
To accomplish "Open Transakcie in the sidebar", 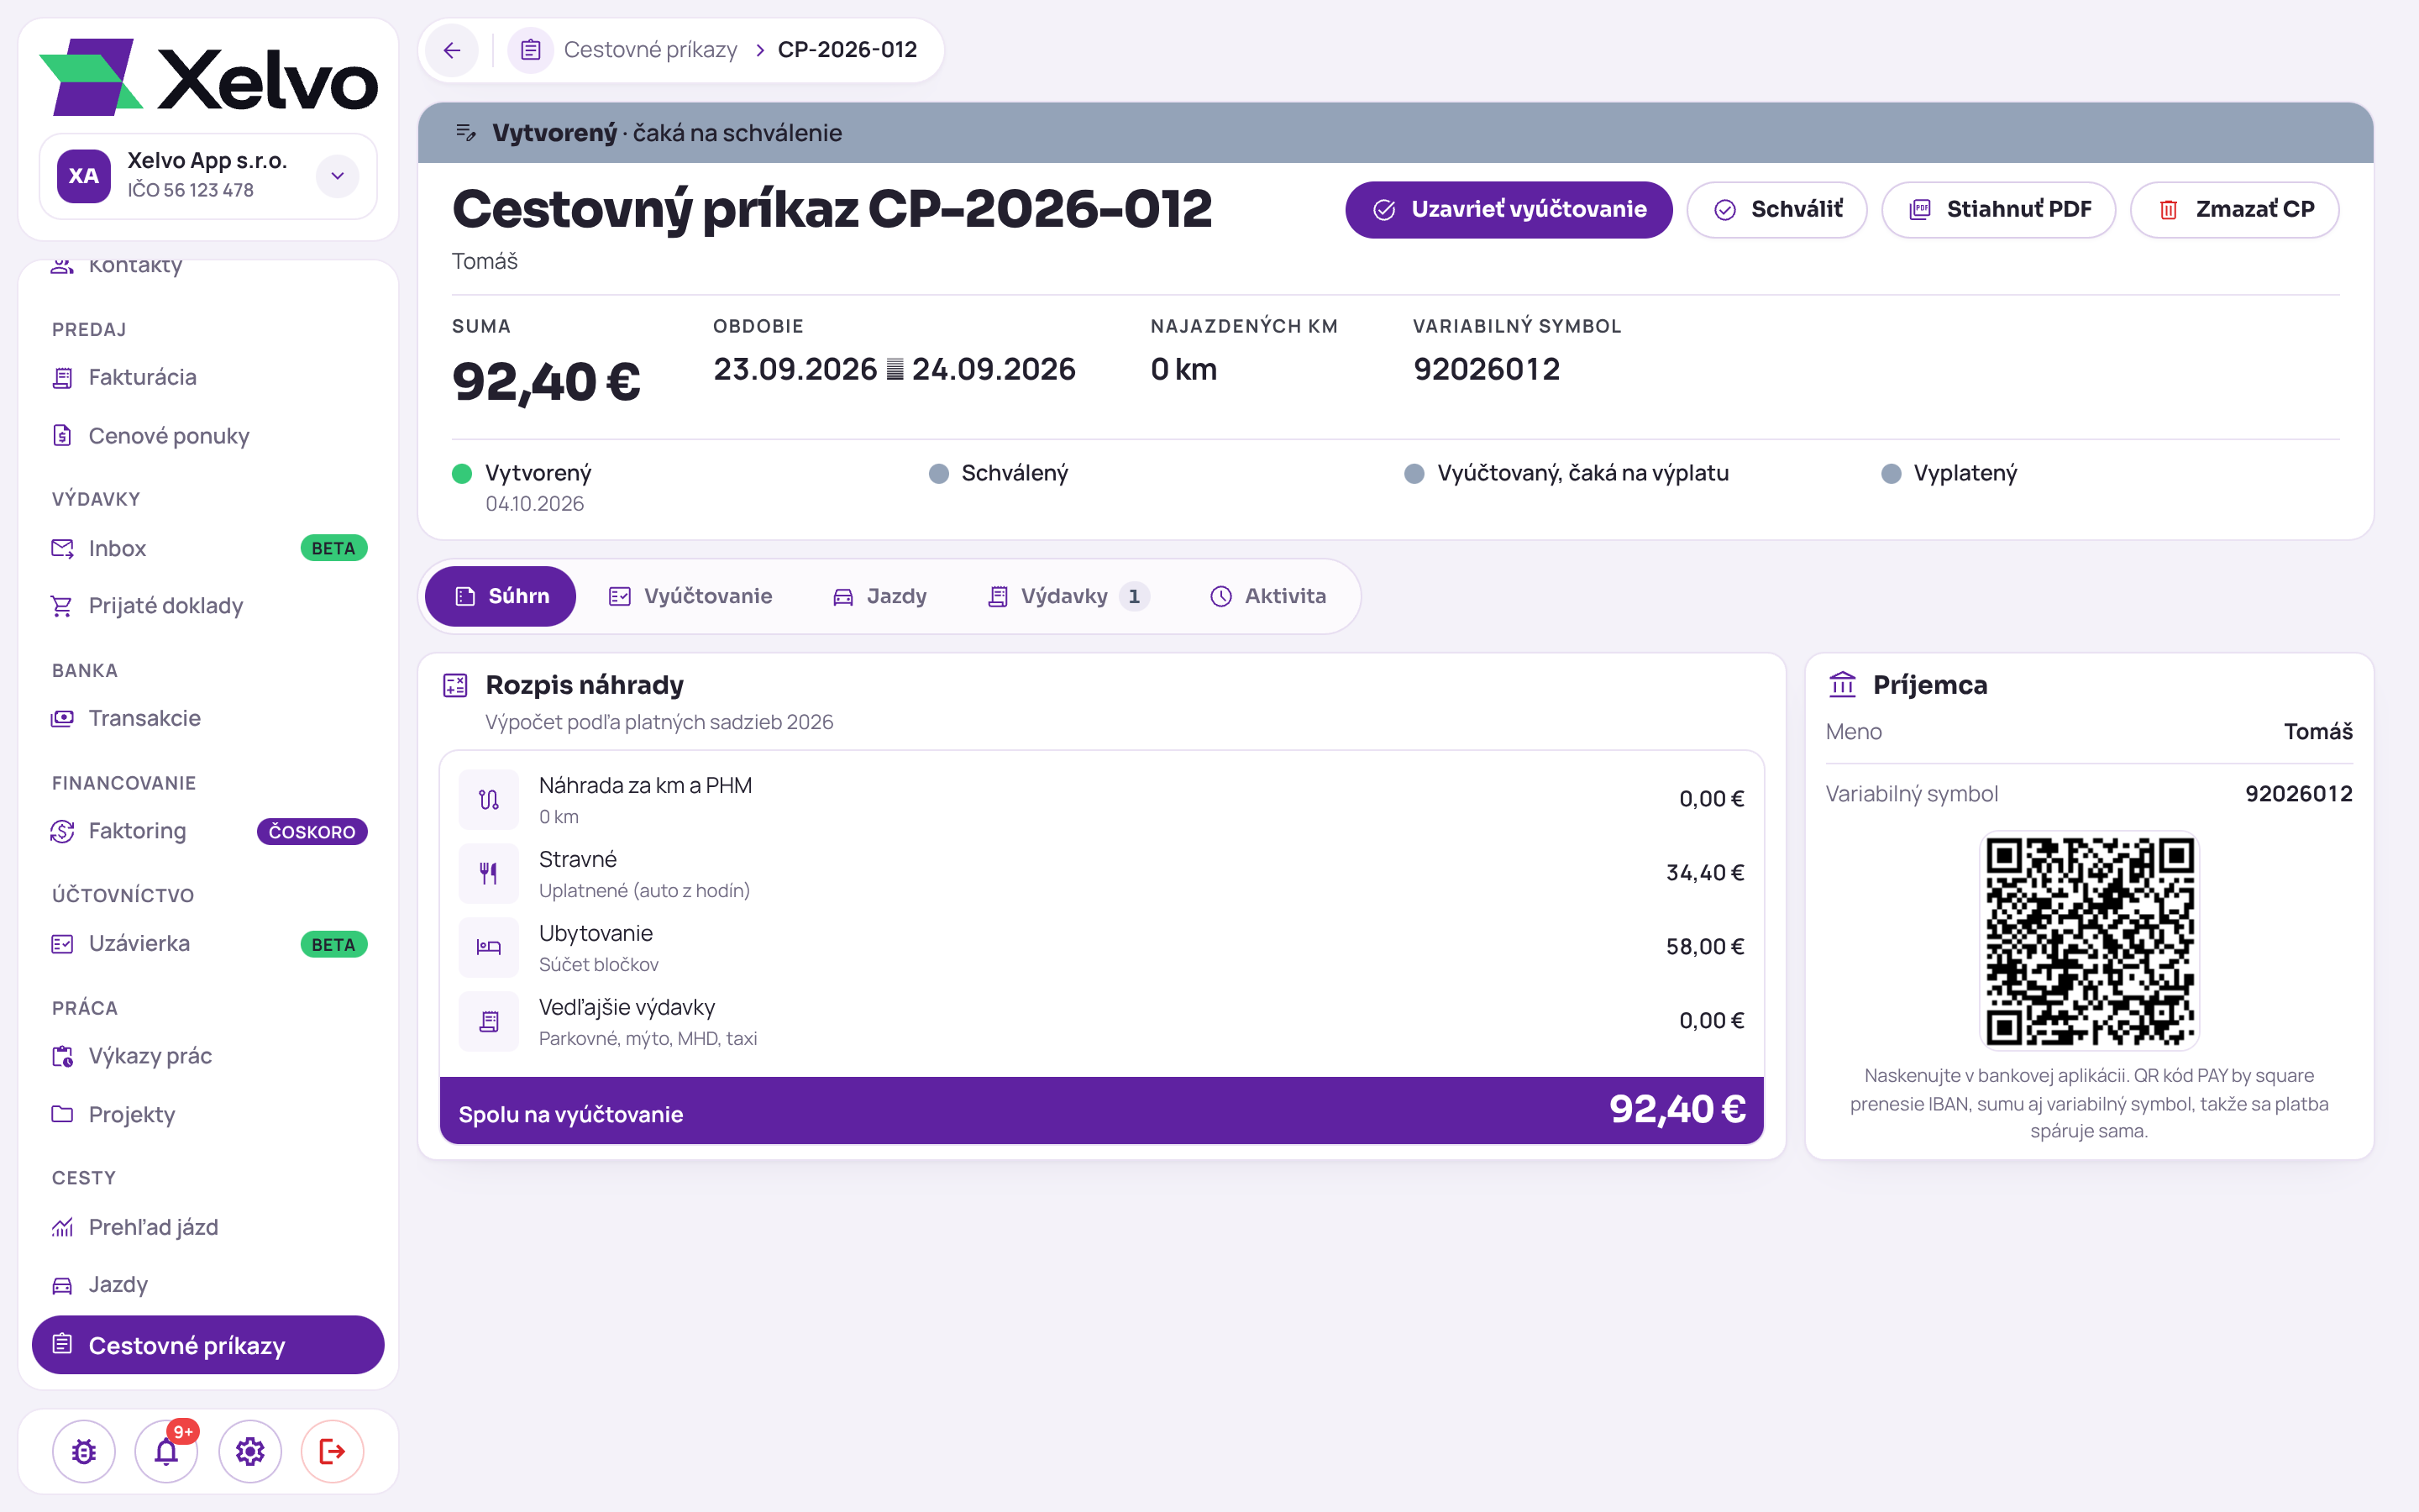I will 208,718.
